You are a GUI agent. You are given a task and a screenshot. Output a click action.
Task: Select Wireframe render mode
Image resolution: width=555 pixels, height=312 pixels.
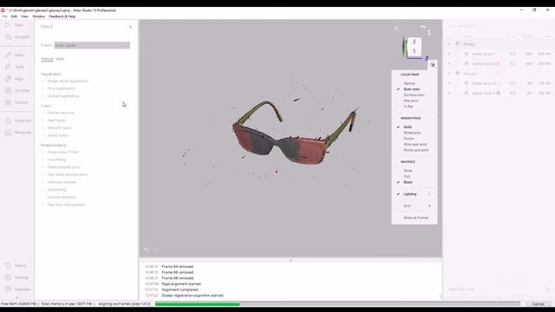412,133
